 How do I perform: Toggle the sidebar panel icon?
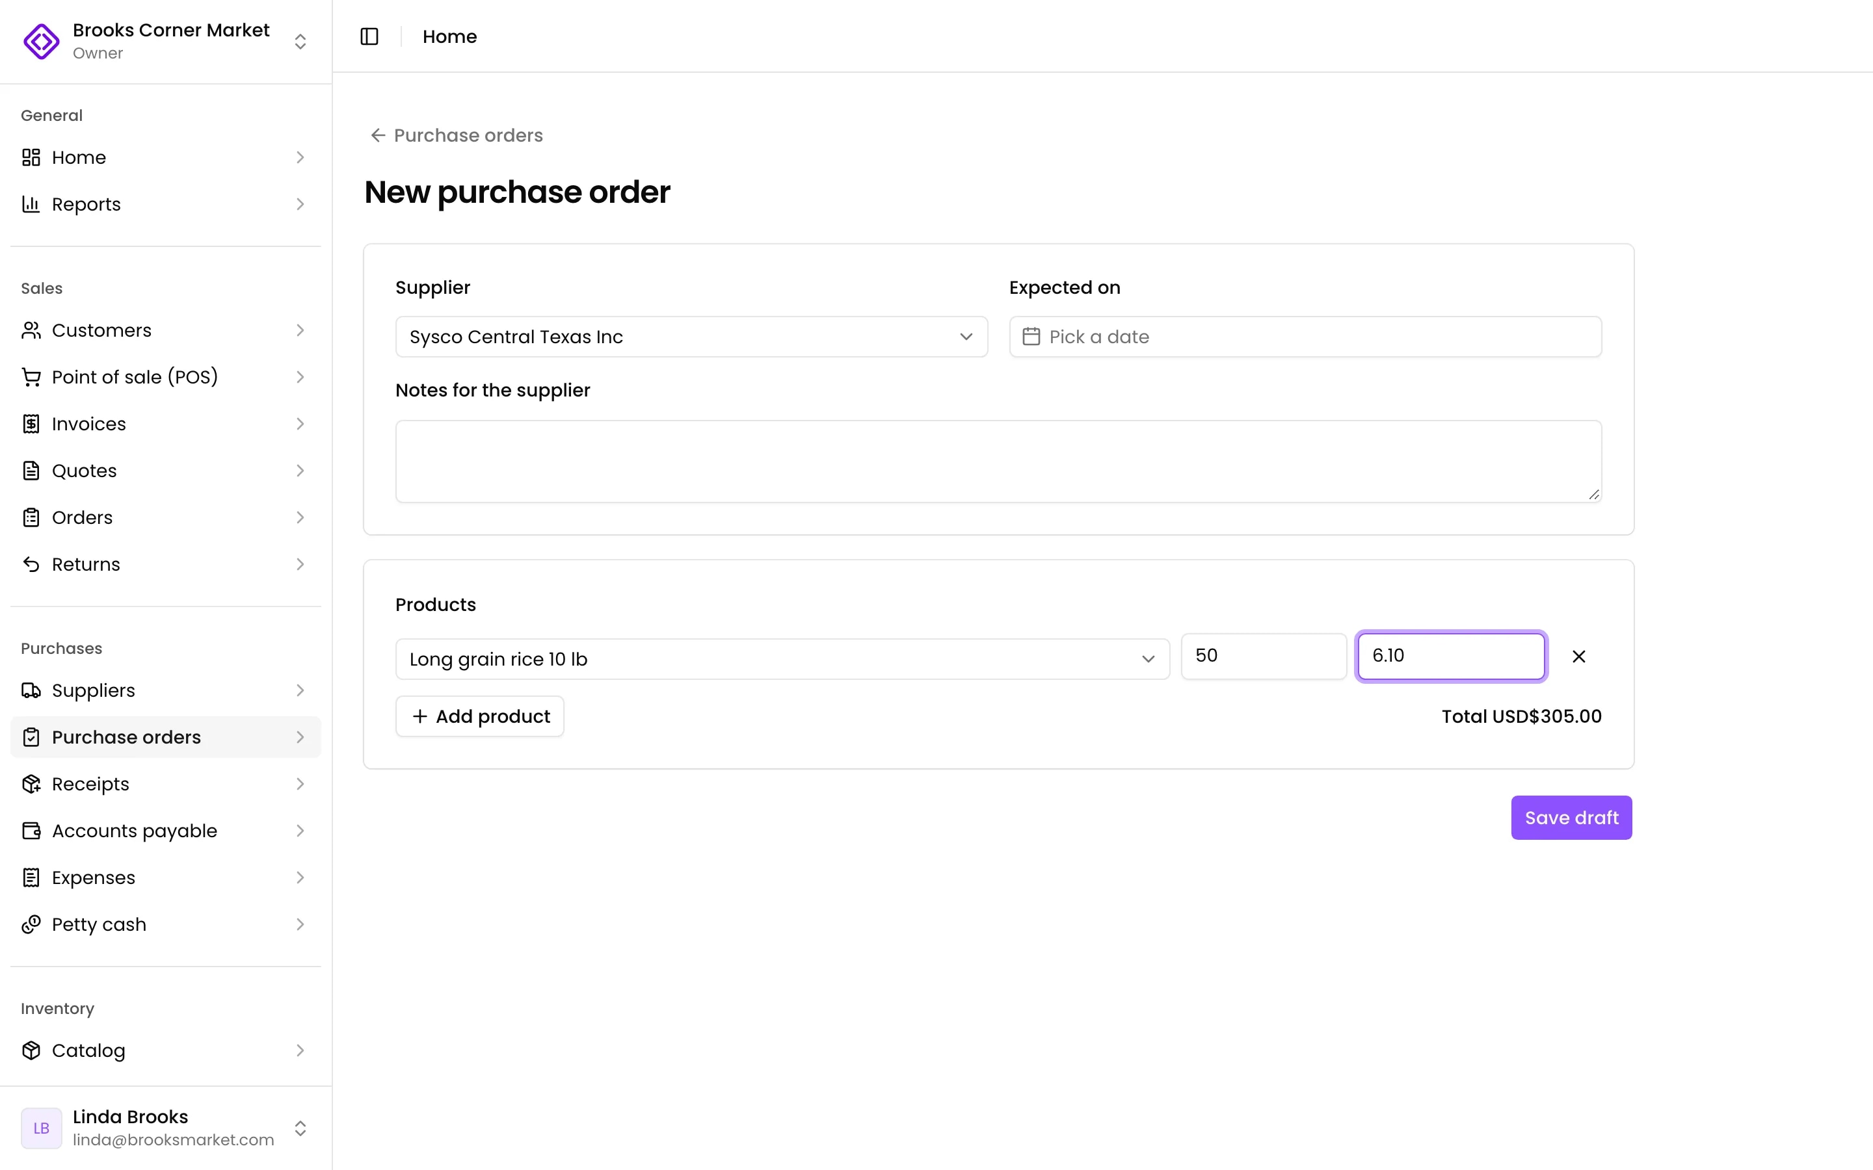(x=369, y=36)
